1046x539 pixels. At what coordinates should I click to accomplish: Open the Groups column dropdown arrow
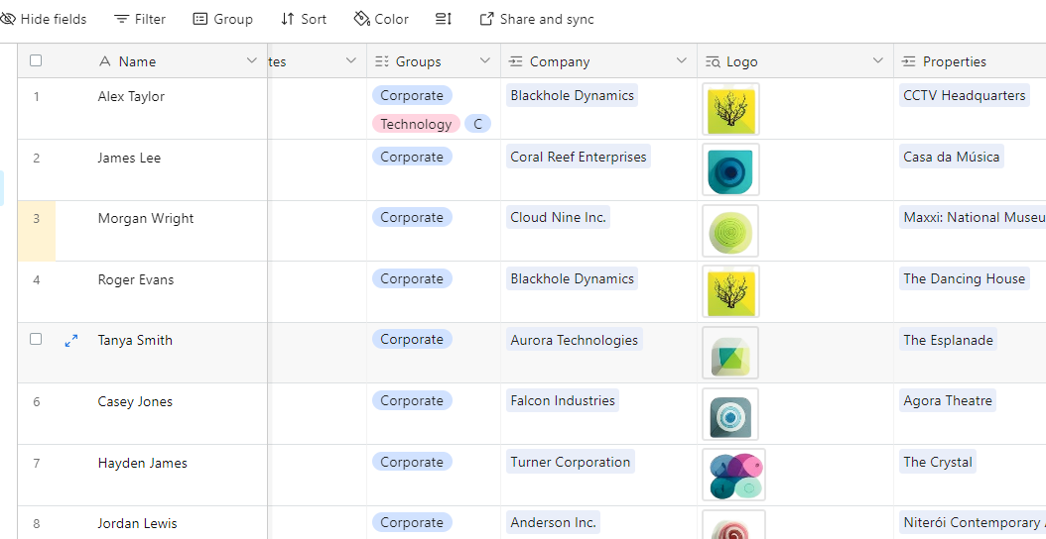(485, 60)
